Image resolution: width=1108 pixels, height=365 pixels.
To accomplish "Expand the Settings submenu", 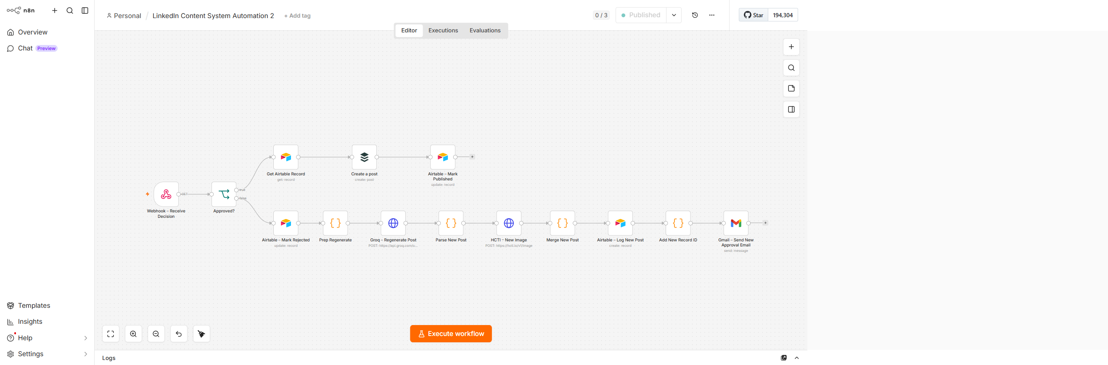I will pyautogui.click(x=86, y=354).
